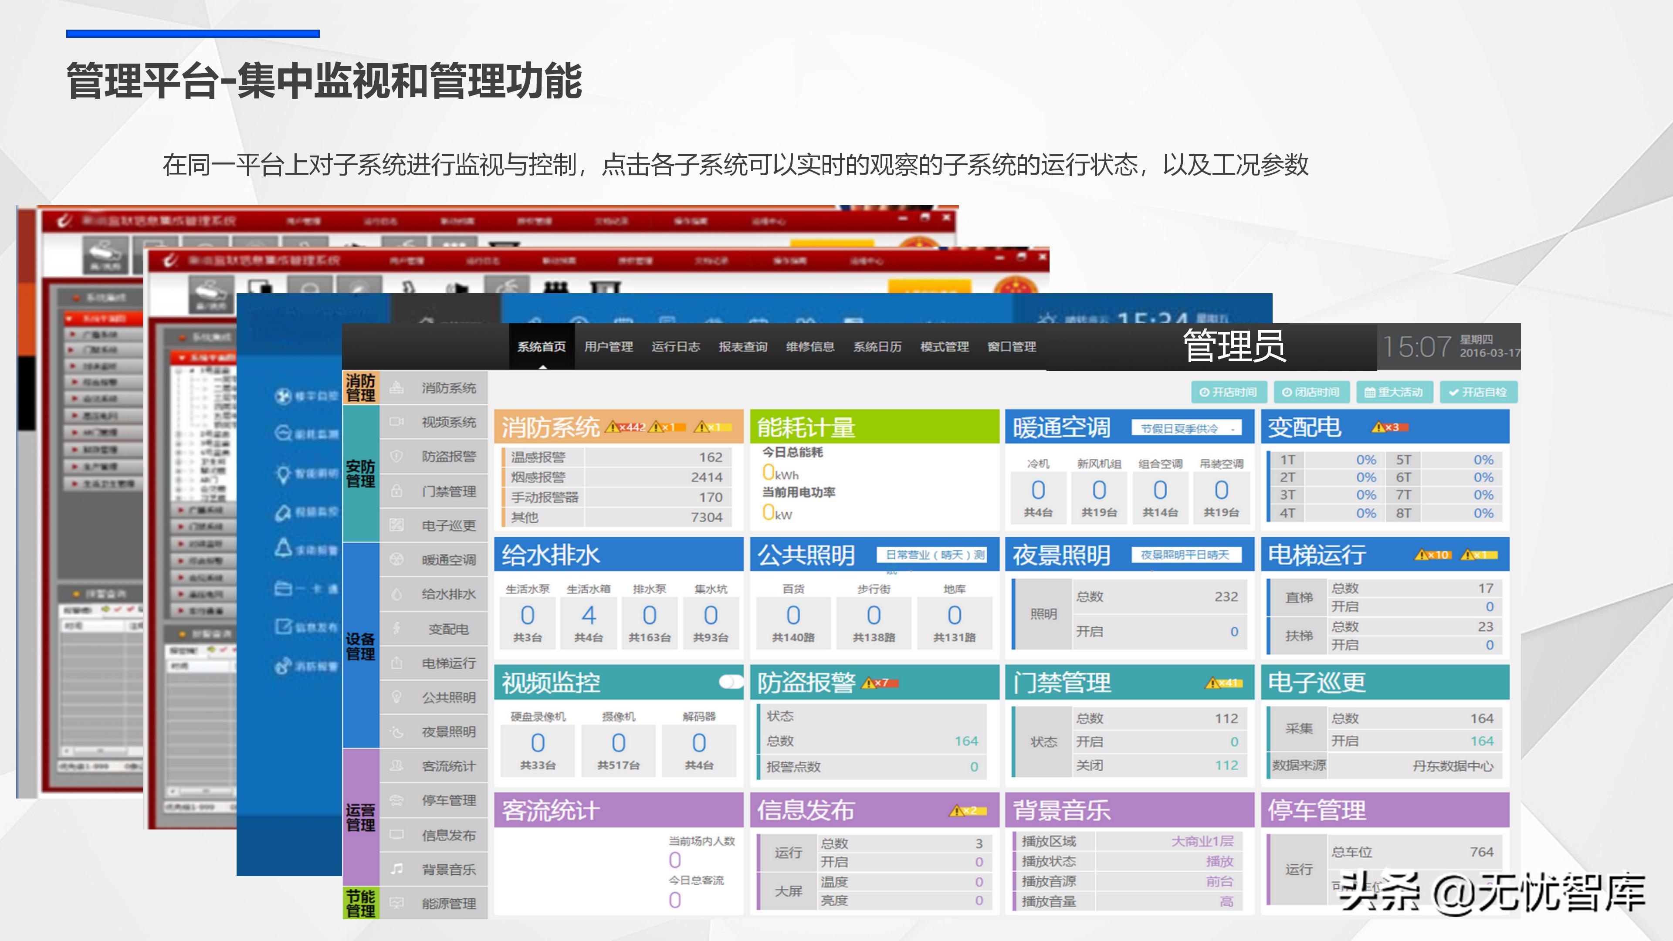The height and width of the screenshot is (941, 1673).
Task: Click the patrol icon beside 电子巡更 in sidebar
Action: (x=396, y=525)
